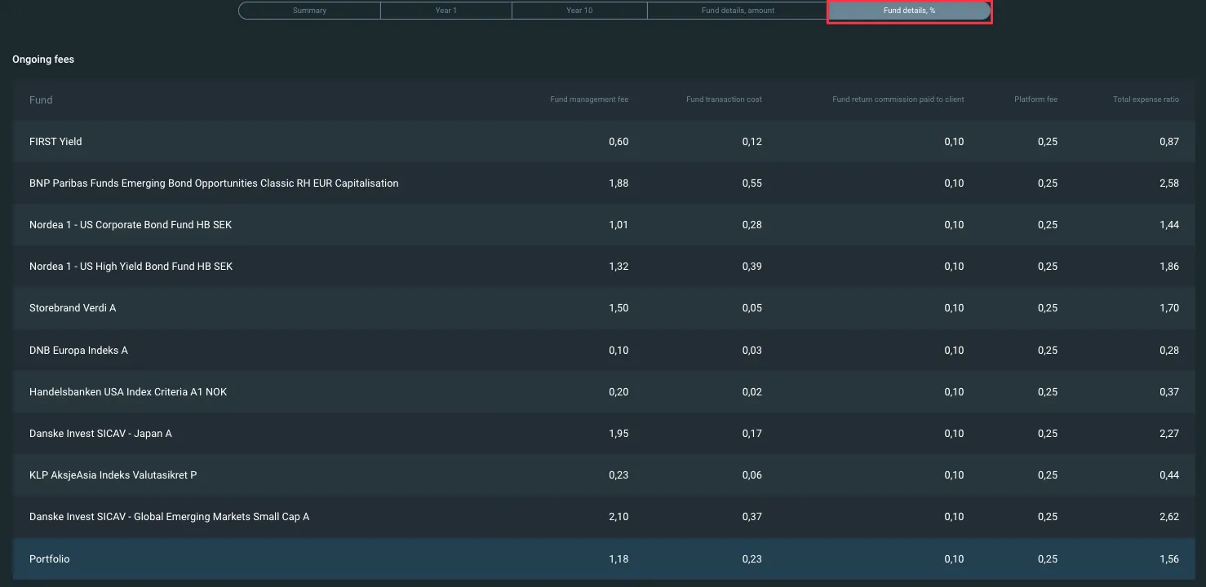The width and height of the screenshot is (1206, 587).
Task: Click BNP Paribas total expense ratio 2,58
Action: point(1169,183)
